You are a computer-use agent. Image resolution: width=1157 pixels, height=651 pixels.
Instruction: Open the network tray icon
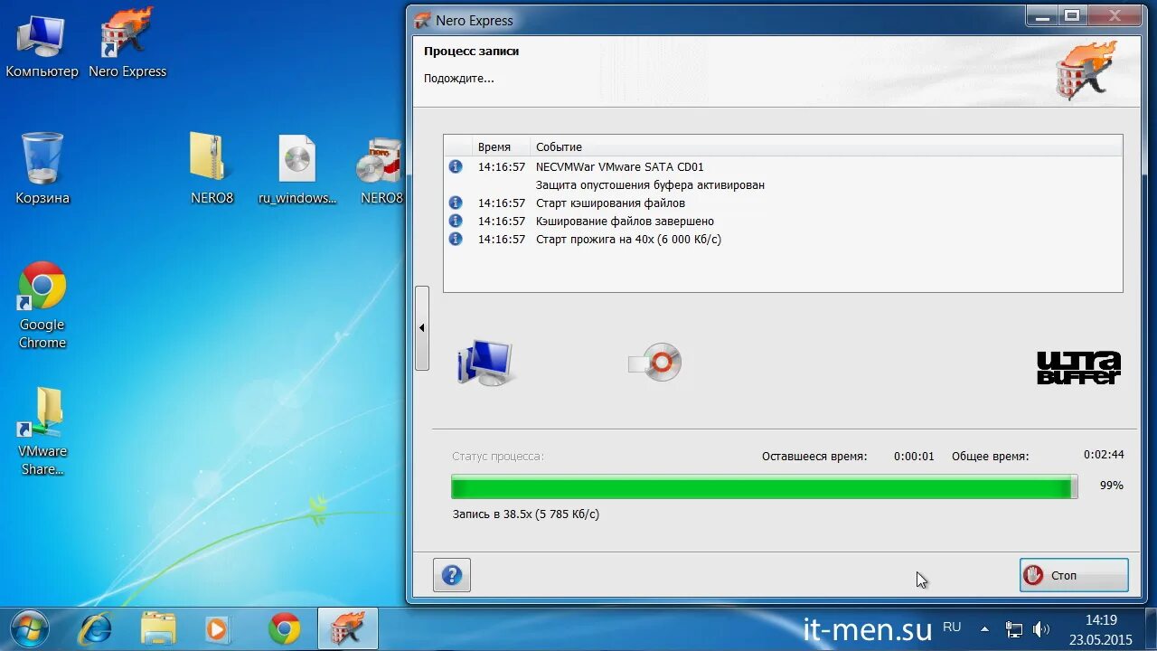tap(1014, 628)
